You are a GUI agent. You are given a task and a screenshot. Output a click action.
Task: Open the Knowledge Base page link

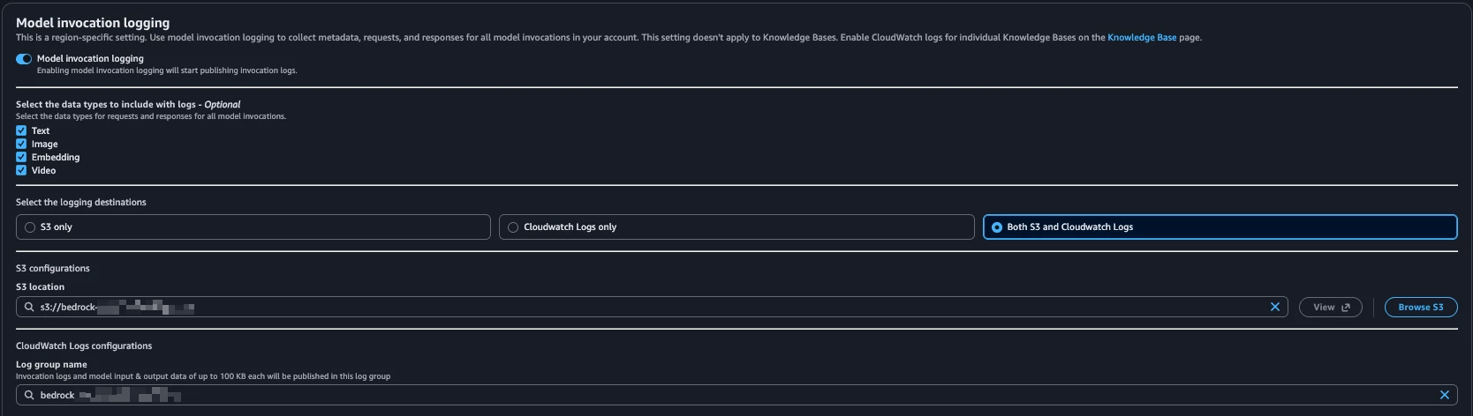pos(1142,38)
